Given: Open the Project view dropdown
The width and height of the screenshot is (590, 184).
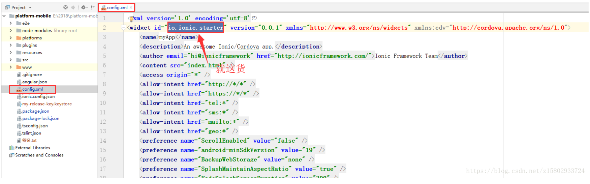Looking at the screenshot, I should click(x=30, y=8).
